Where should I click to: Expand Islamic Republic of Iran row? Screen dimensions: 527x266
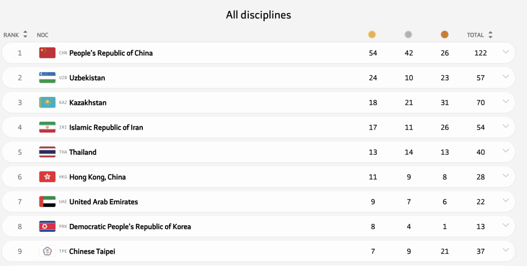coord(506,126)
